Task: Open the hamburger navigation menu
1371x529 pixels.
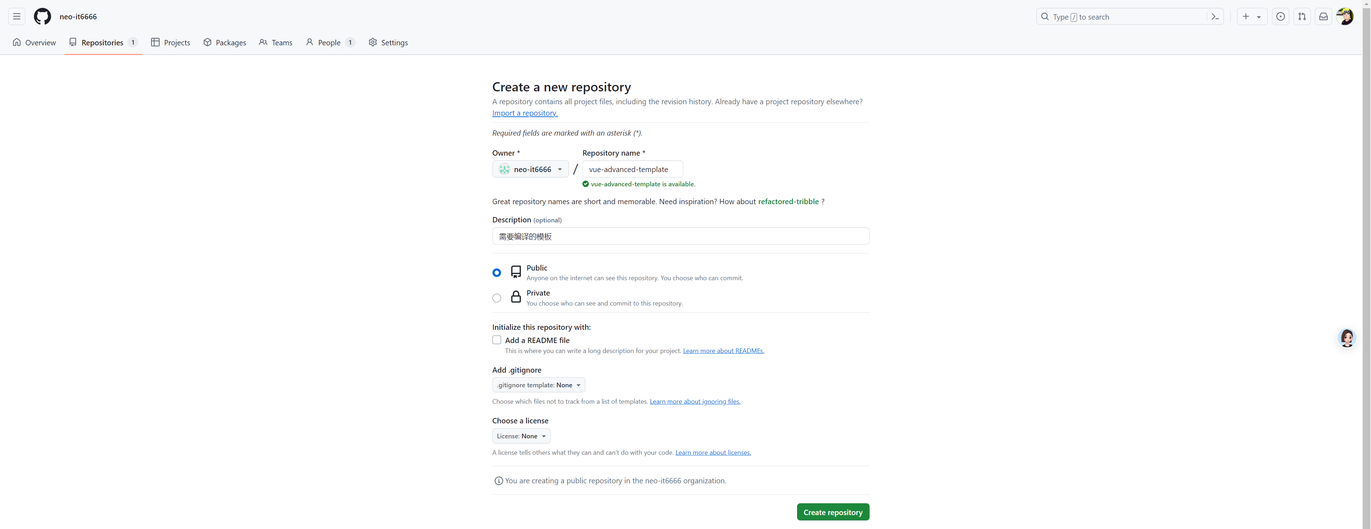Action: tap(16, 16)
